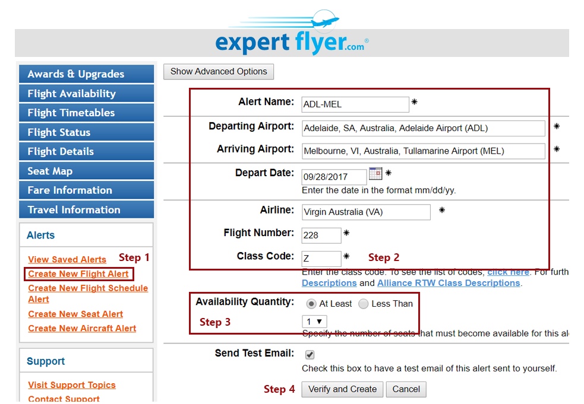Focus the Flight Number field
The height and width of the screenshot is (404, 584).
(321, 235)
